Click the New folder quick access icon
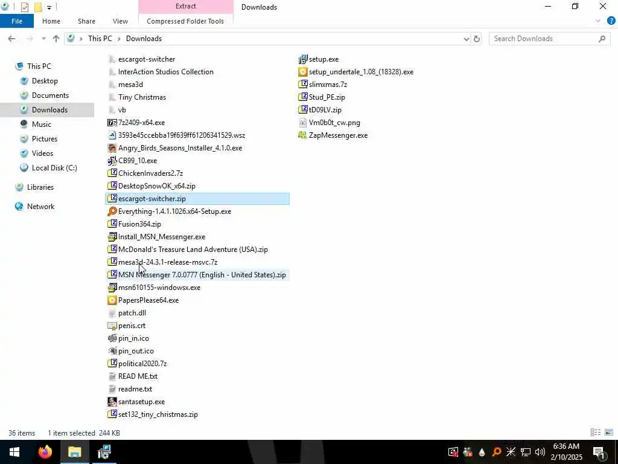 [x=38, y=7]
